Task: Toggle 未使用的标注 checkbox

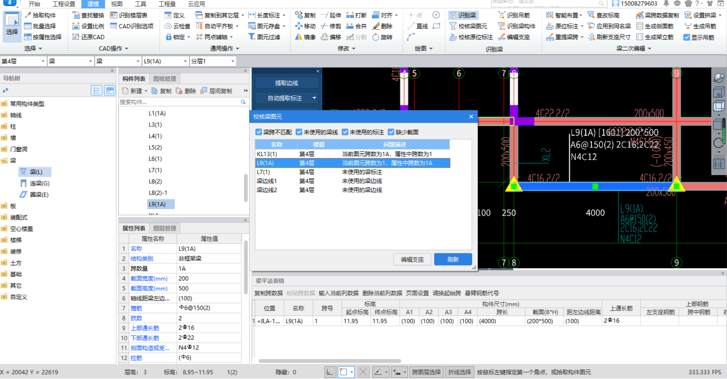Action: (345, 132)
